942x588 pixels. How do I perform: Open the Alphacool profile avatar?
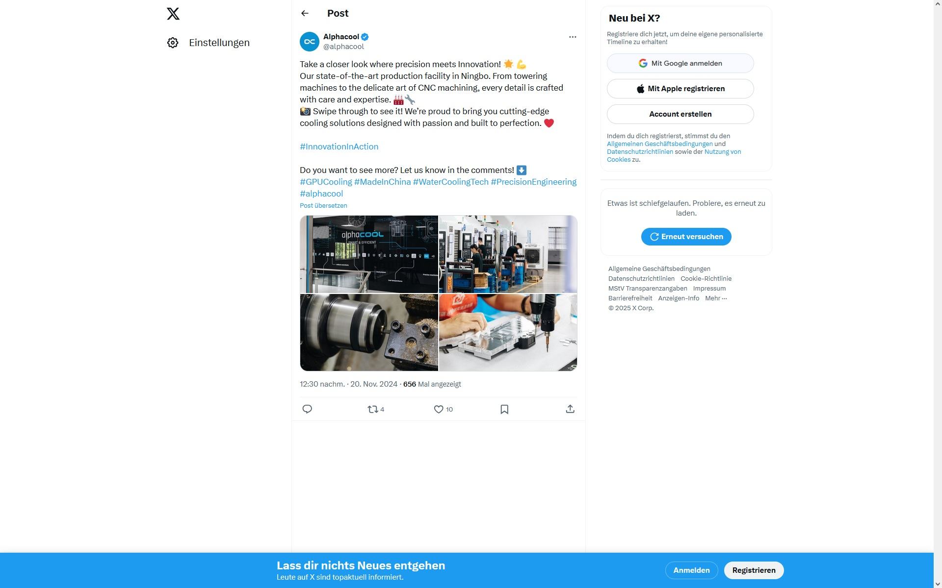(310, 42)
